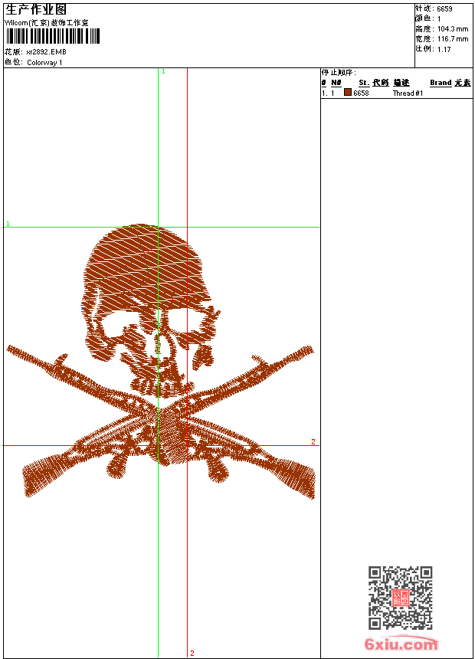Select the Wilcom studio name line
This screenshot has height=659, width=475.
pos(46,23)
